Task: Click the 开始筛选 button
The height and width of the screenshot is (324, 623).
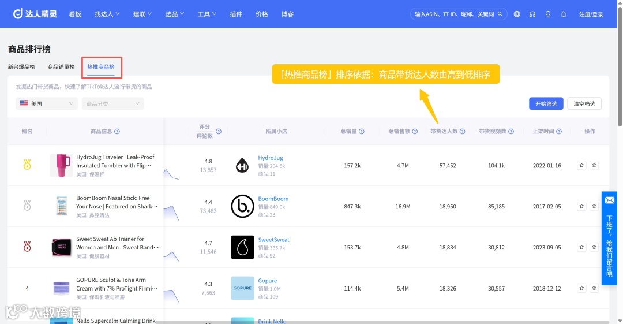Action: (546, 103)
